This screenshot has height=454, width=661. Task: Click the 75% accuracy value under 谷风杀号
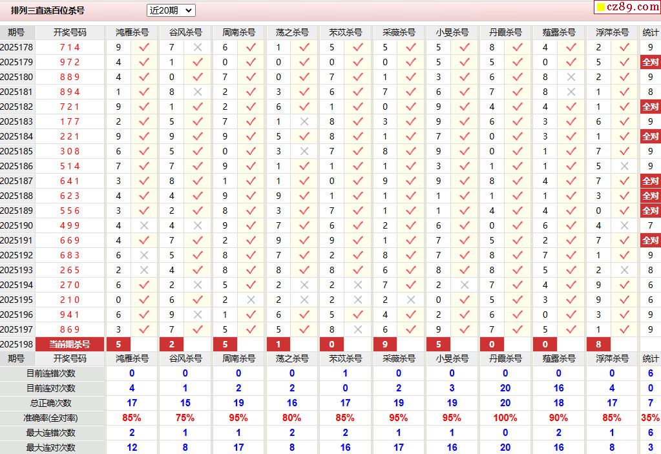(x=185, y=418)
